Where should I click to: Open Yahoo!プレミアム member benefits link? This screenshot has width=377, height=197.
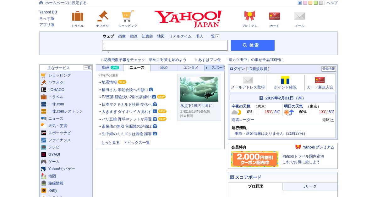click(318, 147)
